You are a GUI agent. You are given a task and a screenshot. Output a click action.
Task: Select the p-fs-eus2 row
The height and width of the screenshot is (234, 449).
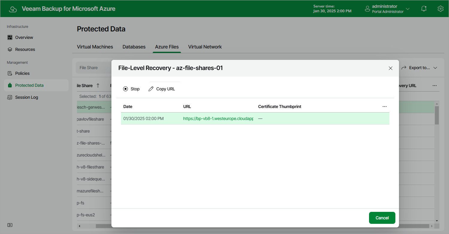click(86, 215)
